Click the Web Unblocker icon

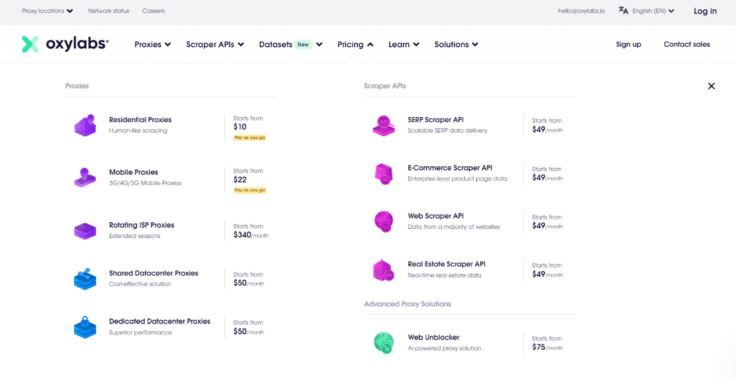(384, 342)
